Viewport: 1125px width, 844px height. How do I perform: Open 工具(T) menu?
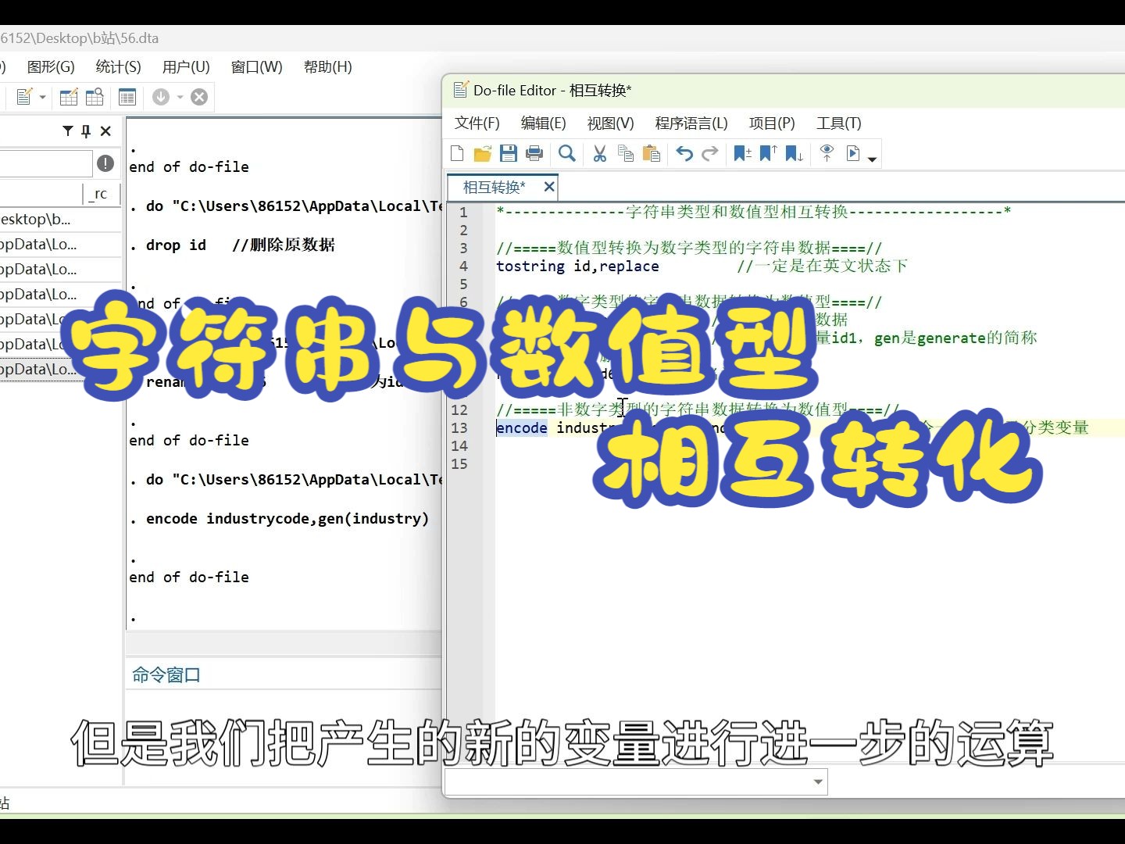click(839, 123)
